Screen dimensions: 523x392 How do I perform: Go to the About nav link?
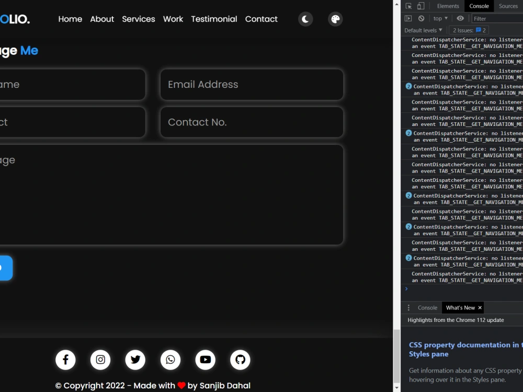102,19
